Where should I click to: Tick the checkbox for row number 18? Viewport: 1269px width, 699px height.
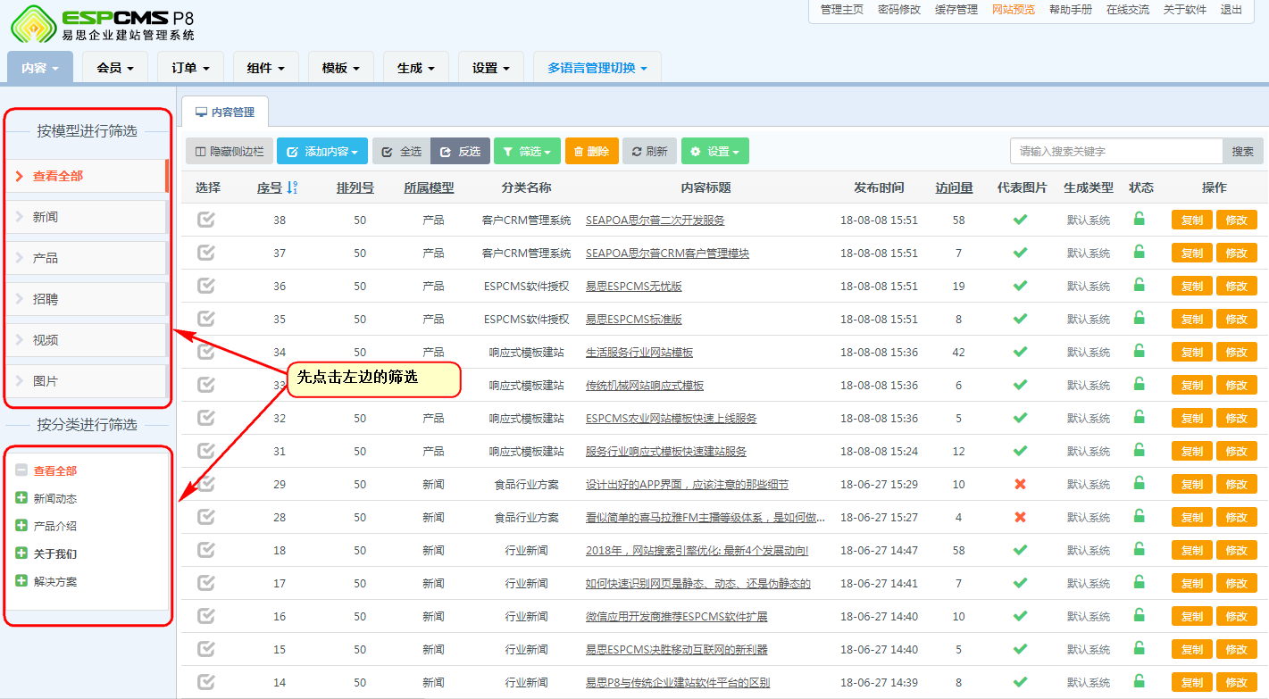206,550
